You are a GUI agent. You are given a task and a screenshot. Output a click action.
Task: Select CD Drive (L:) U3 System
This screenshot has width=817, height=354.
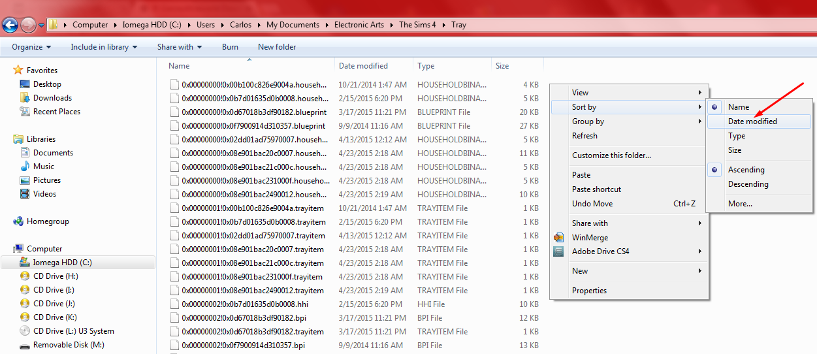click(73, 331)
